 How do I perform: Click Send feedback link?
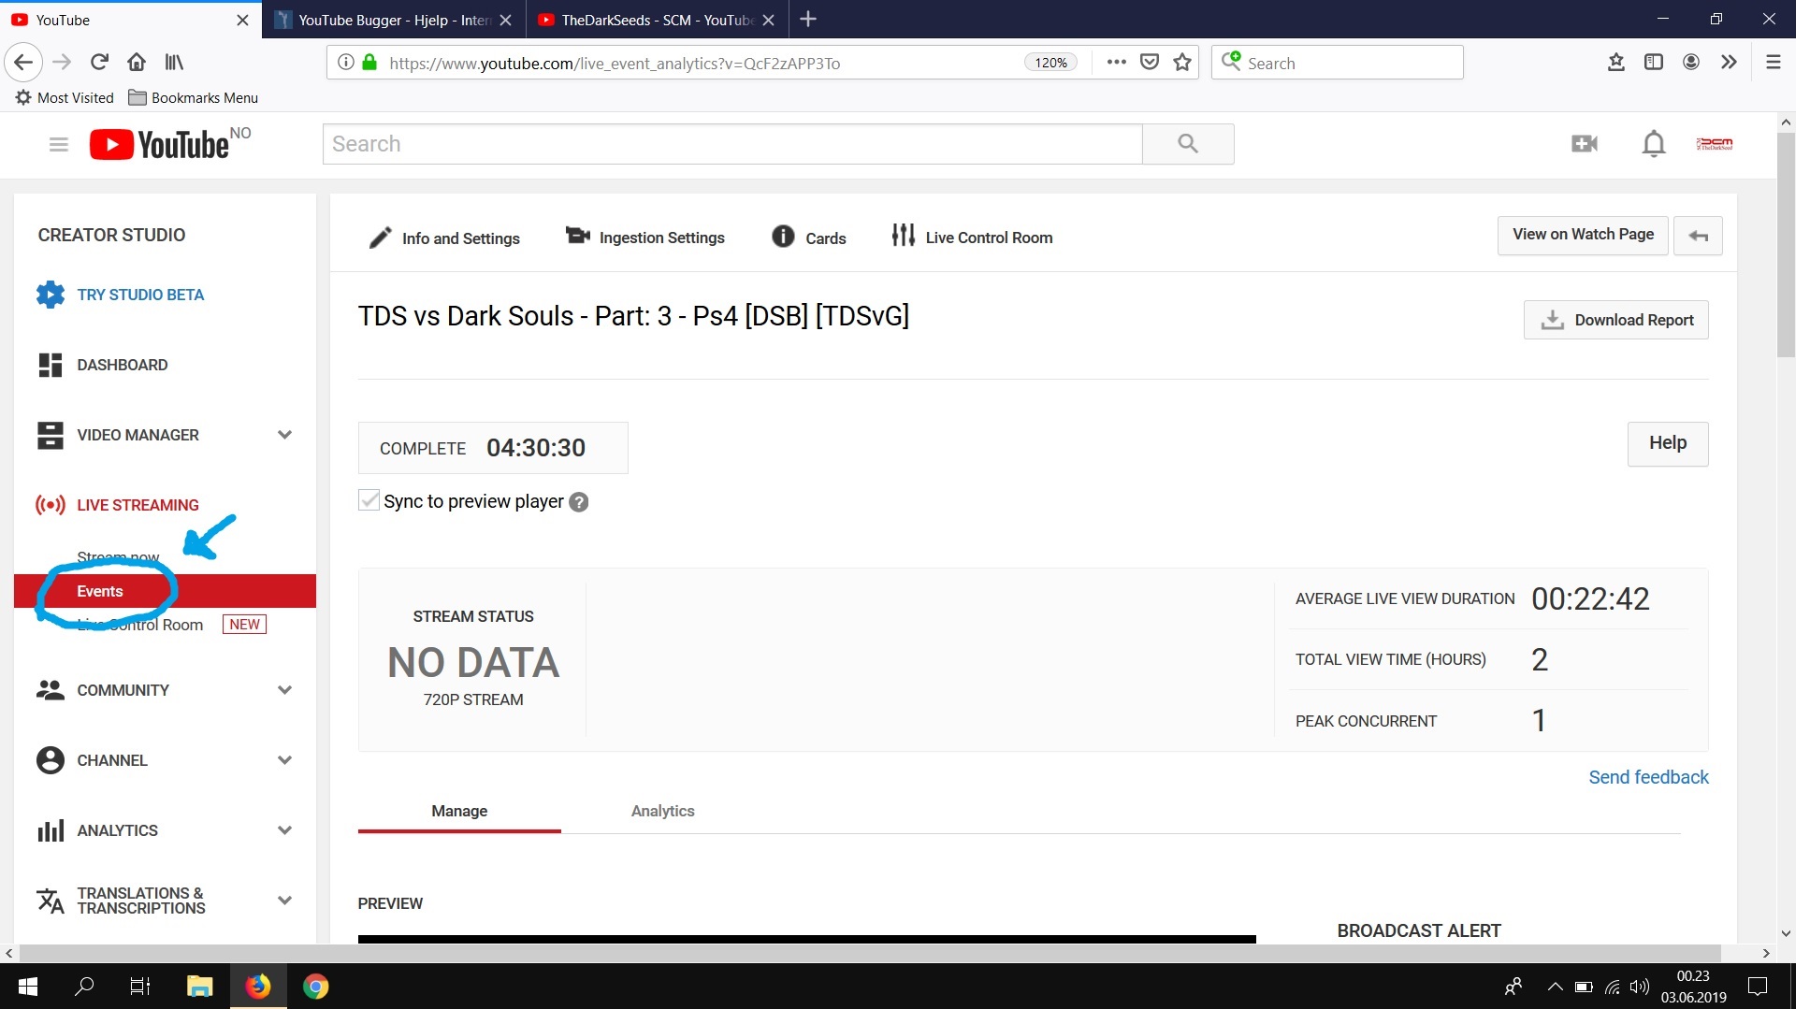1648,777
